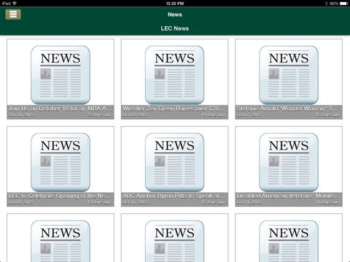Tap the news icon for Stefanie Arnold story
350x262 pixels.
click(x=289, y=75)
